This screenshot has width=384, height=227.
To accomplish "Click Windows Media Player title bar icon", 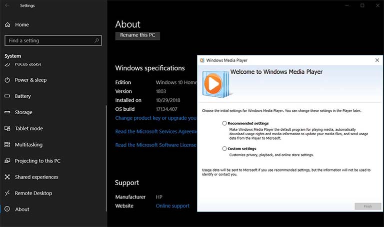I will coord(202,60).
